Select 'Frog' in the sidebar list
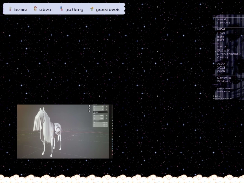 221,33
